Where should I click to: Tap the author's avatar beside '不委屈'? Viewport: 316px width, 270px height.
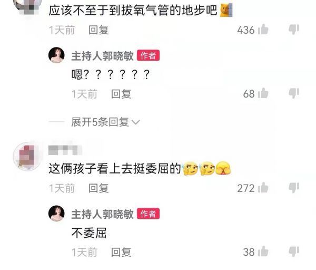[56, 214]
